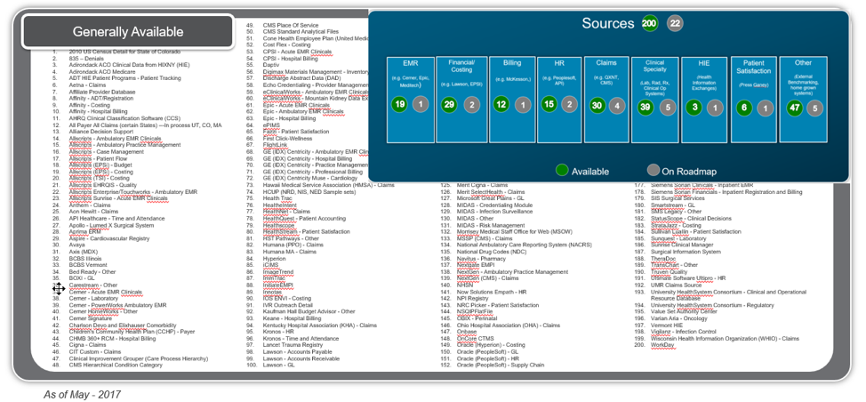
Task: Select 'National Drug Codes (NDC)' list entry
Action: point(491,252)
